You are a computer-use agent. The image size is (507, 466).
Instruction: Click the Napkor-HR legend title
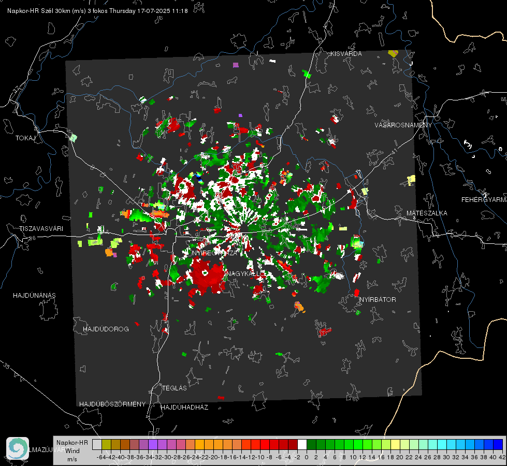72,443
